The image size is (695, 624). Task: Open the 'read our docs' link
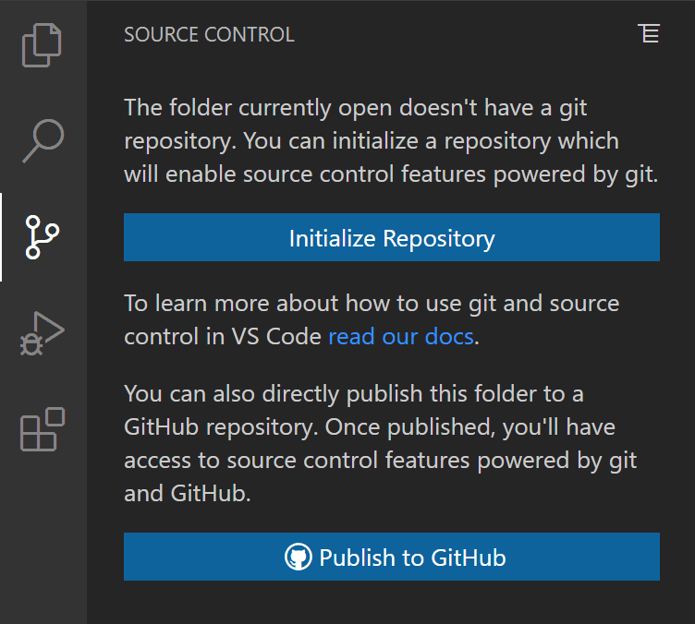tap(401, 337)
